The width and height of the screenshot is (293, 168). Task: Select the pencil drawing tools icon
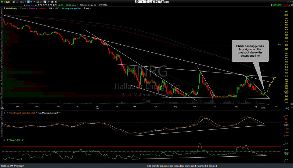pyautogui.click(x=49, y=2)
